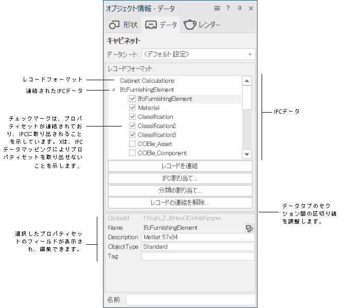Viewport: 344px width, 308px height.
Task: Click the 分類の割り当て button
Action: tap(180, 191)
